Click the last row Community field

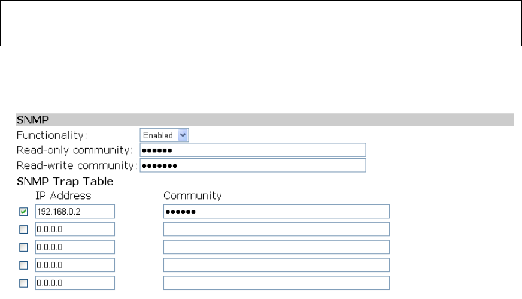(277, 283)
